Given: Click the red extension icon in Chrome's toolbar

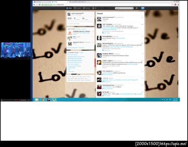Looking at the screenshot, I should pyautogui.click(x=175, y=5).
